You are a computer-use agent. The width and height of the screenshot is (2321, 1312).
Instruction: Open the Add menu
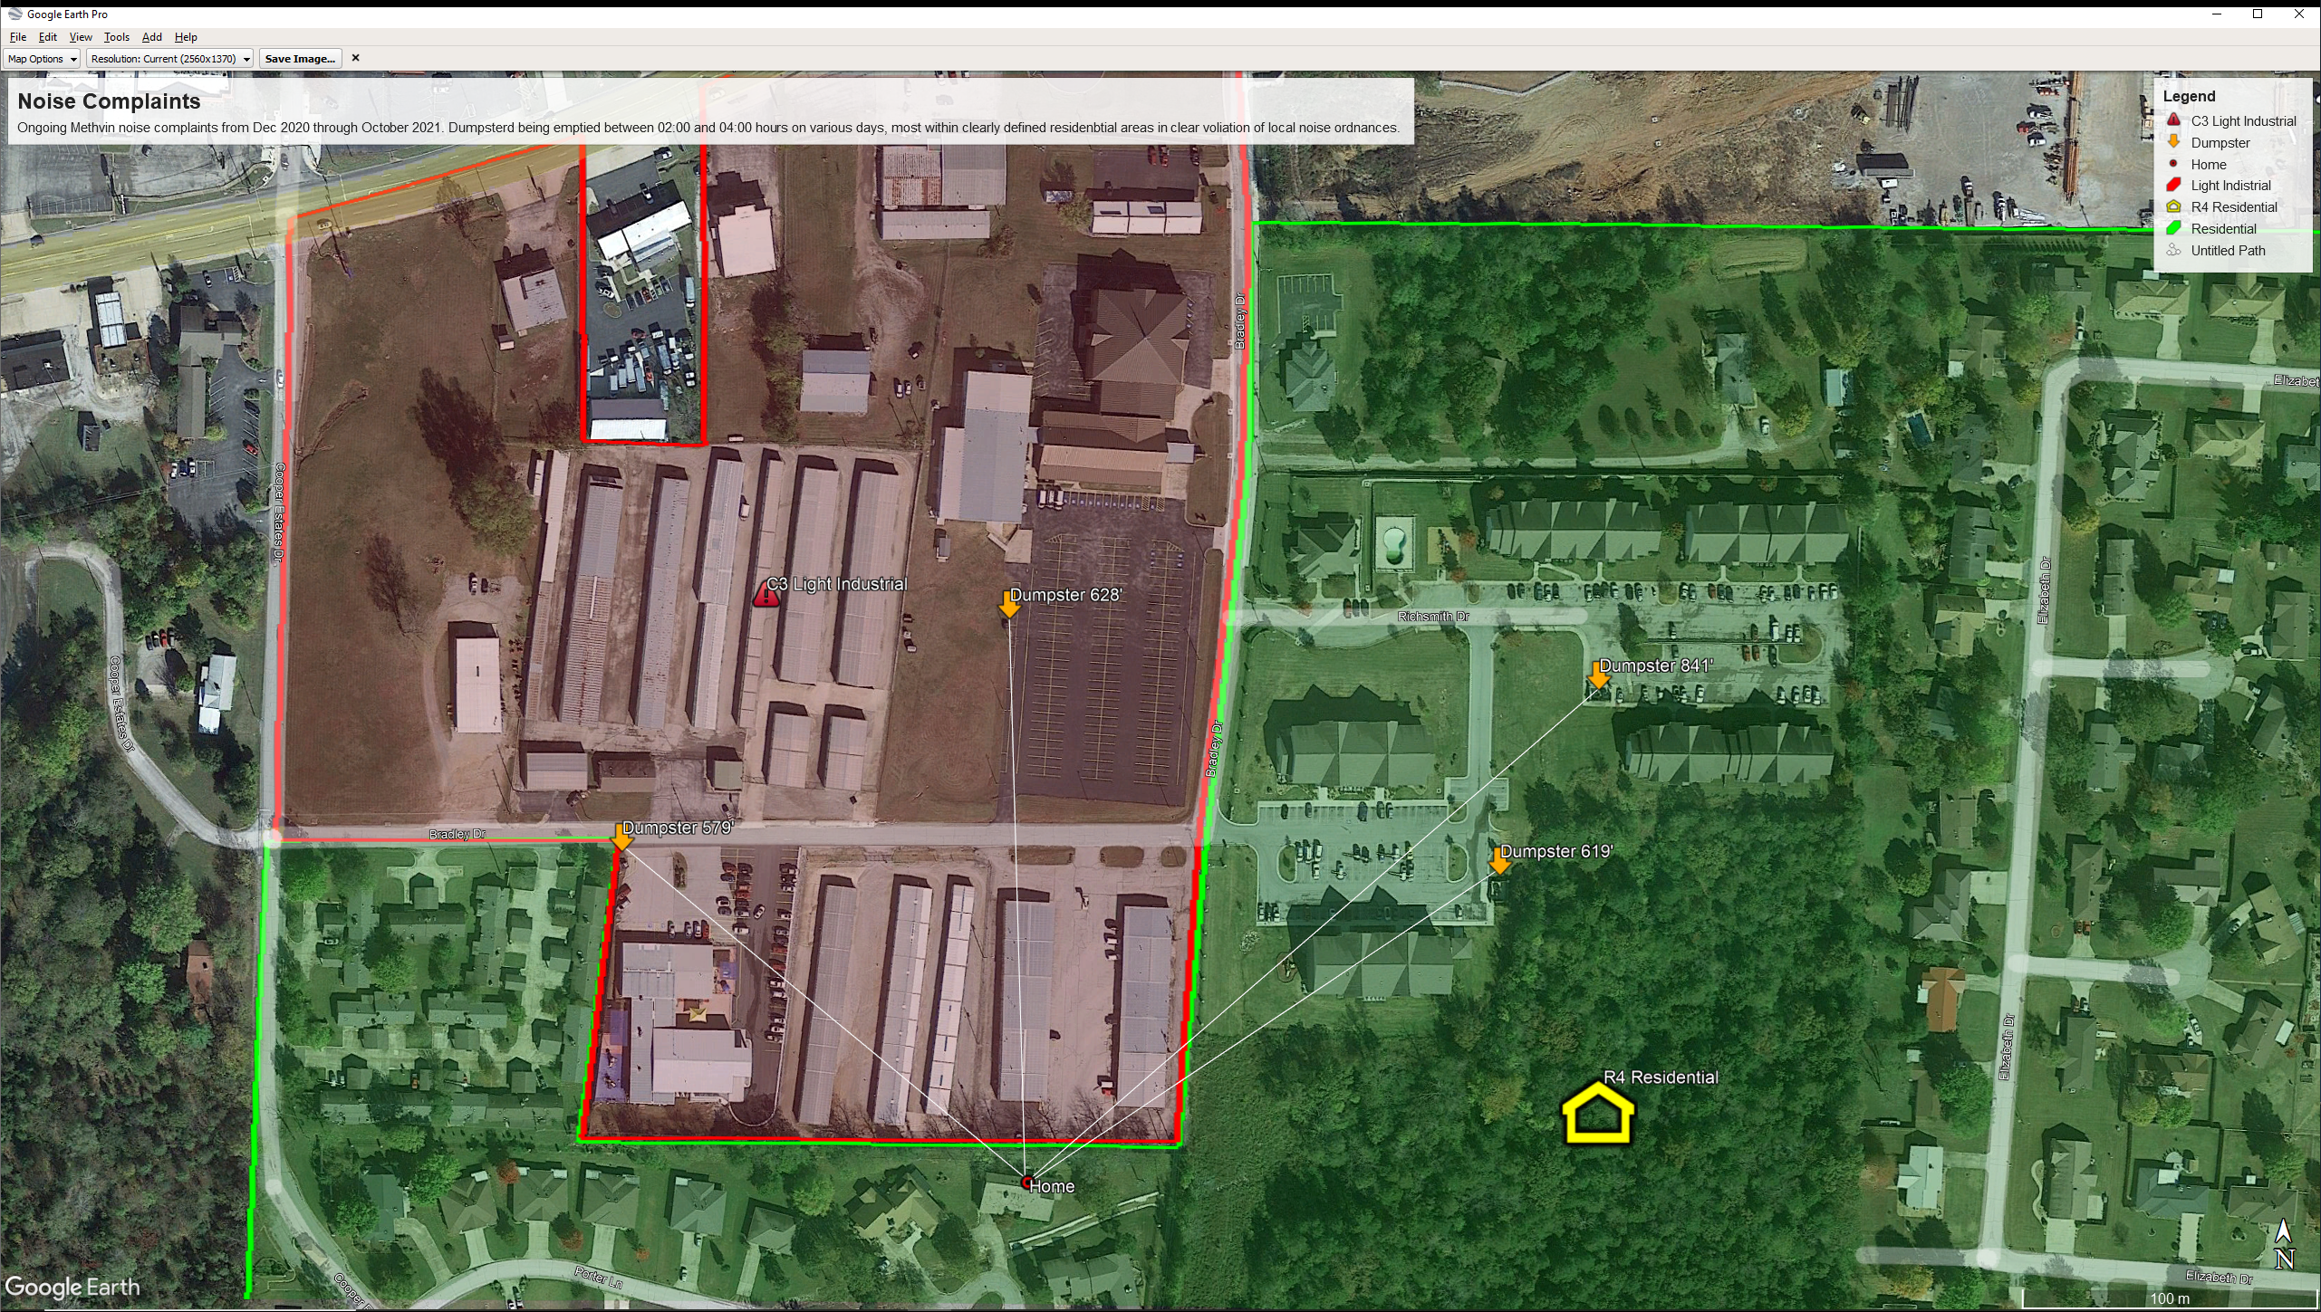point(151,37)
